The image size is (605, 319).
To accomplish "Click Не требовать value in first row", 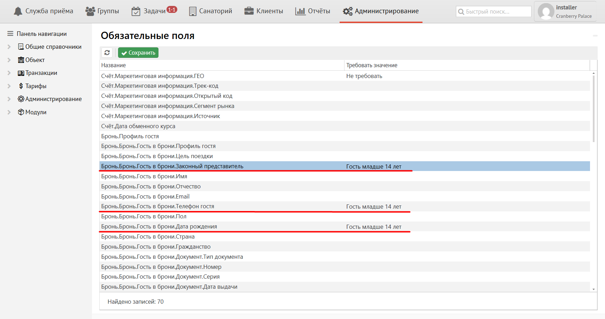I will pyautogui.click(x=364, y=76).
